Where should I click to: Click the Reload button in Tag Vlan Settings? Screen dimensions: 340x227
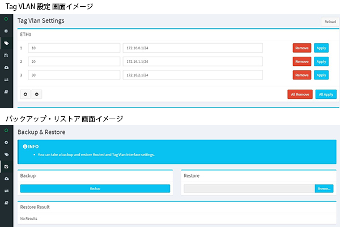329,22
